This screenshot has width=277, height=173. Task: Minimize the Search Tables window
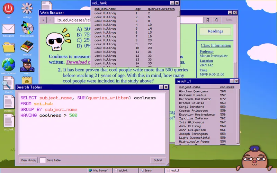point(161,87)
